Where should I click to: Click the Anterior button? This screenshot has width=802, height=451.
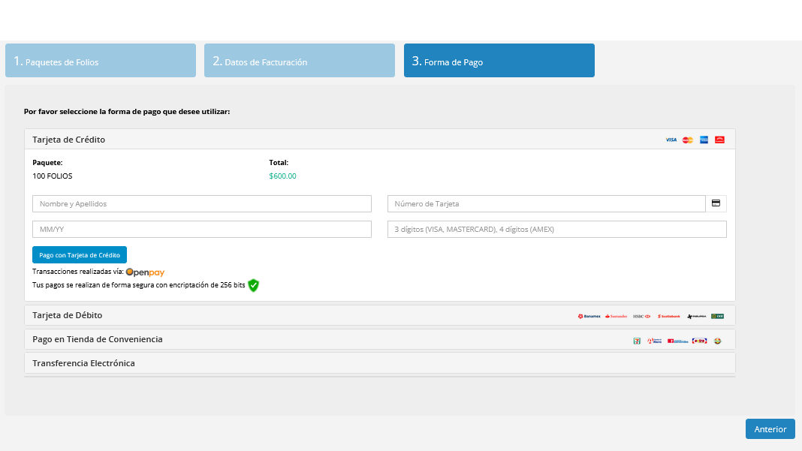770,429
